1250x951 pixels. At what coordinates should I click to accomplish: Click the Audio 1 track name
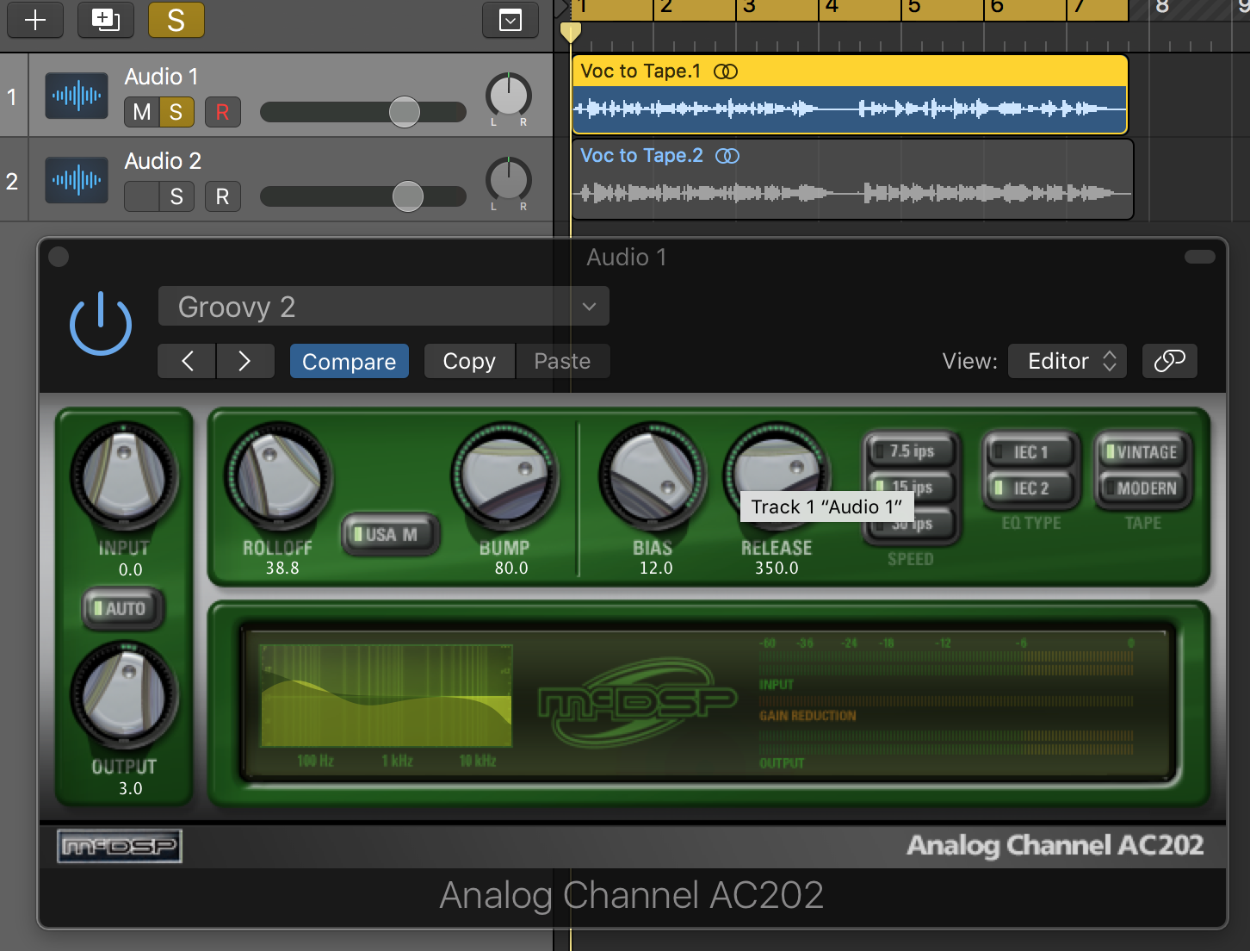[x=162, y=77]
